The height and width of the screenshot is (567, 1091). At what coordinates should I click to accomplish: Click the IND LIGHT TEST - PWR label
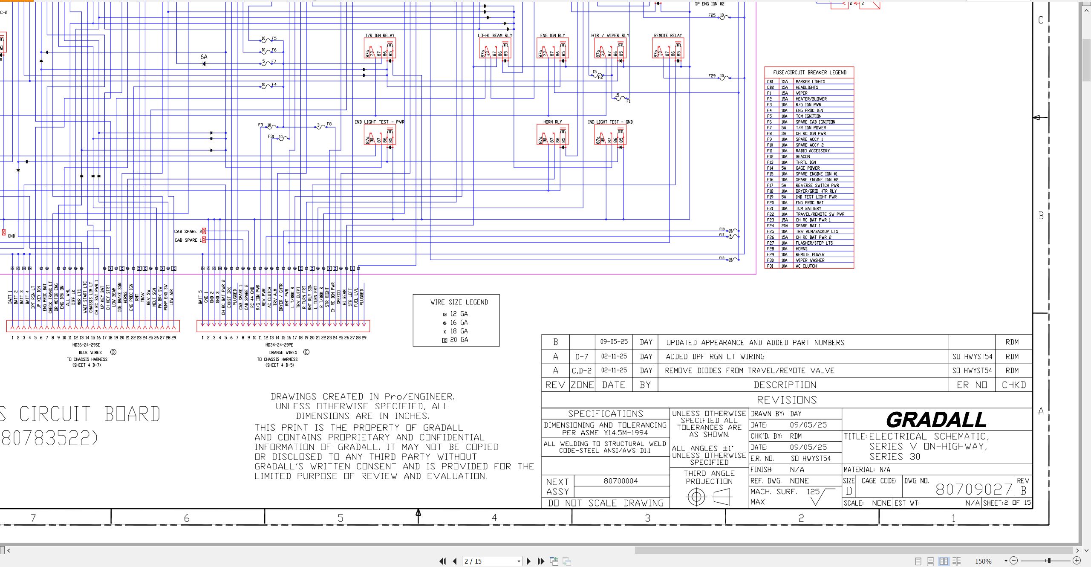click(x=379, y=122)
